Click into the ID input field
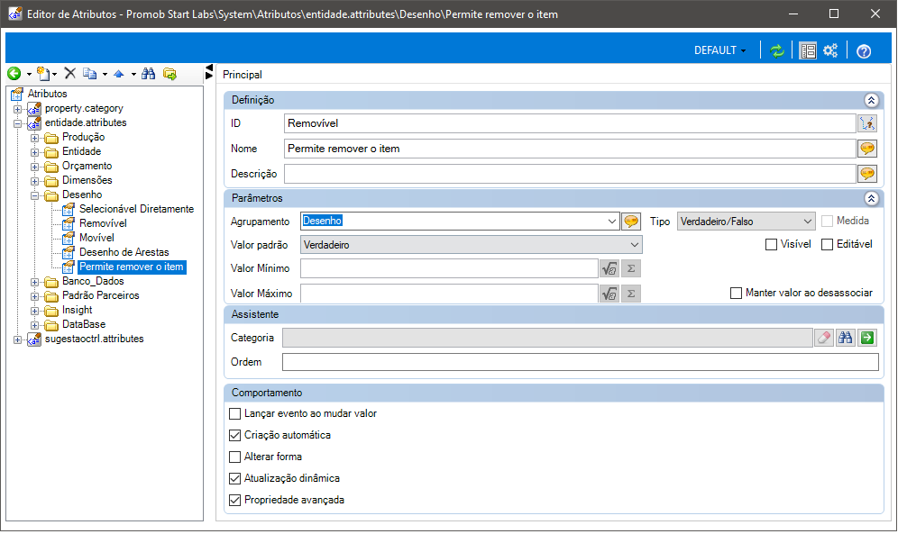The height and width of the screenshot is (543, 907). (x=570, y=123)
